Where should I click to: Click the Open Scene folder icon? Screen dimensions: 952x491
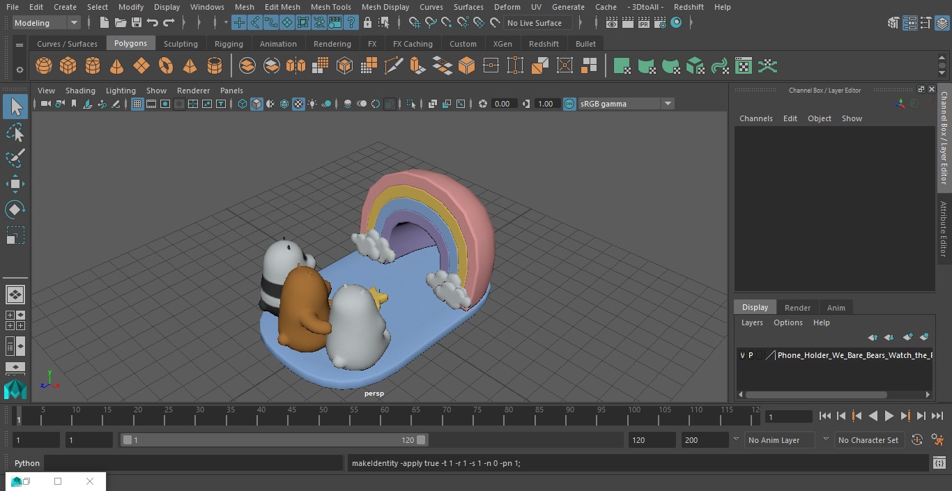click(x=121, y=23)
